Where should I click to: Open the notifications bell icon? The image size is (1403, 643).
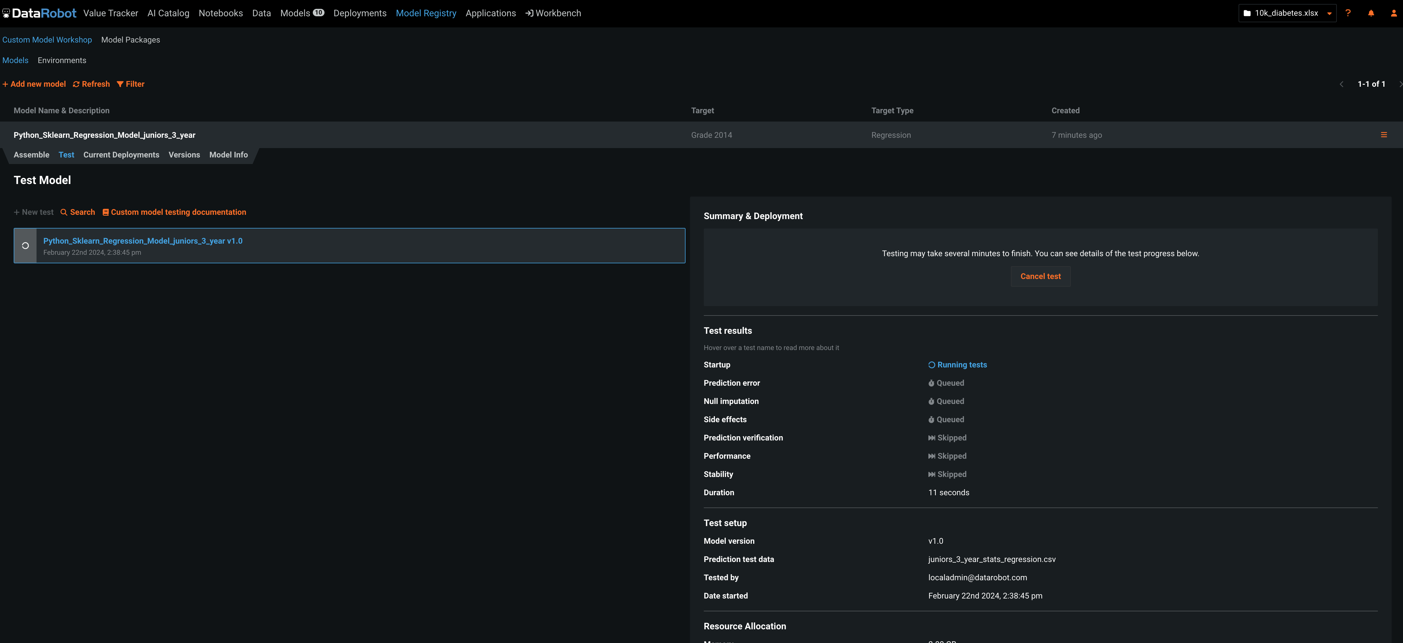point(1371,13)
